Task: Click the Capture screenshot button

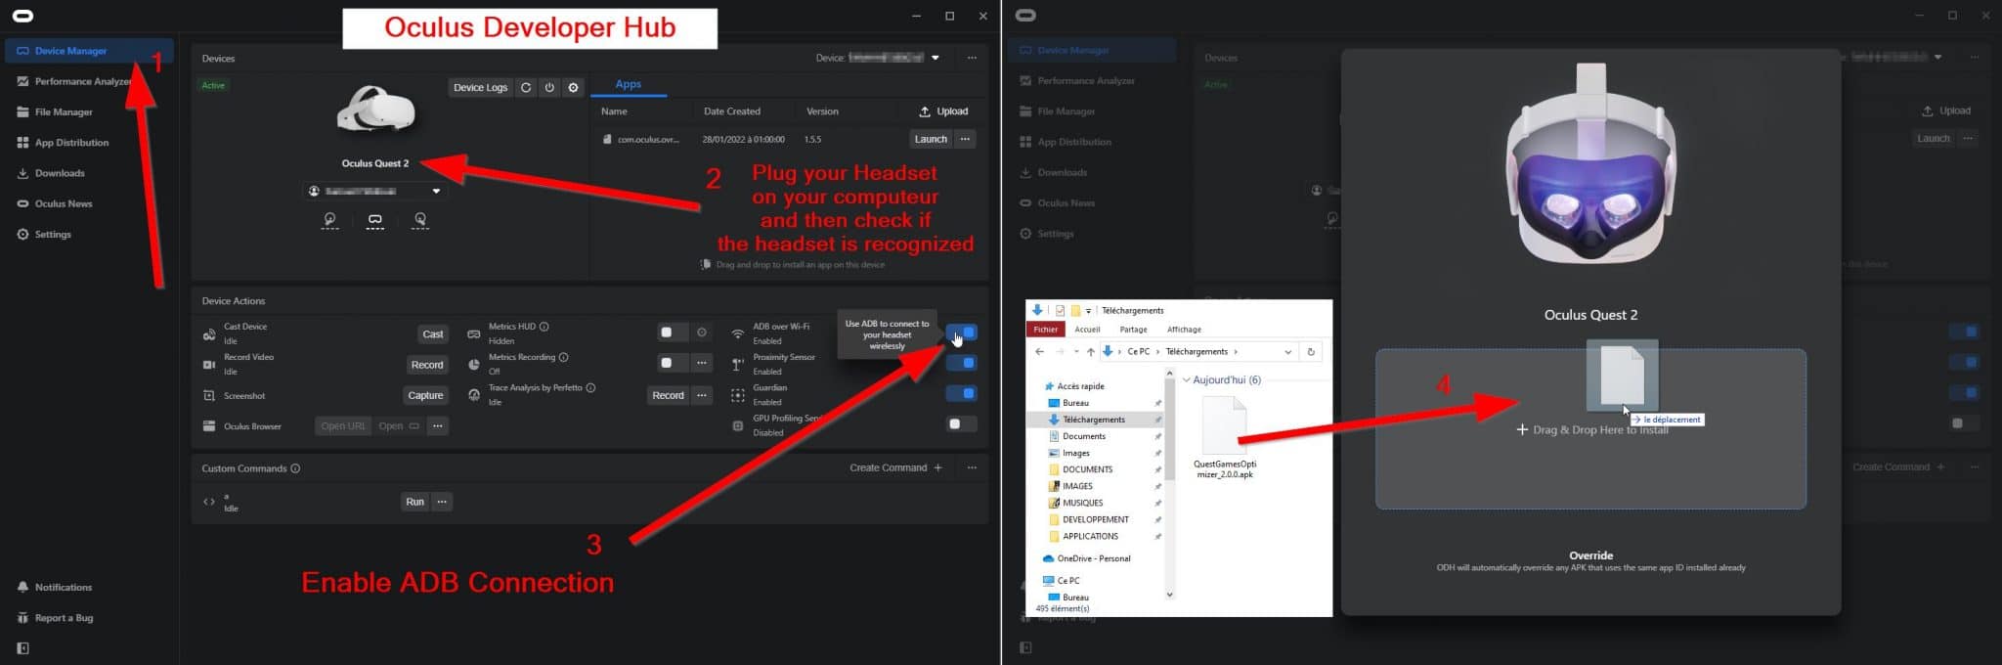Action: click(x=425, y=395)
